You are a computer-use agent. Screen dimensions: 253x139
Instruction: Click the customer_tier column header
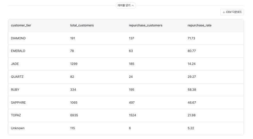21,26
